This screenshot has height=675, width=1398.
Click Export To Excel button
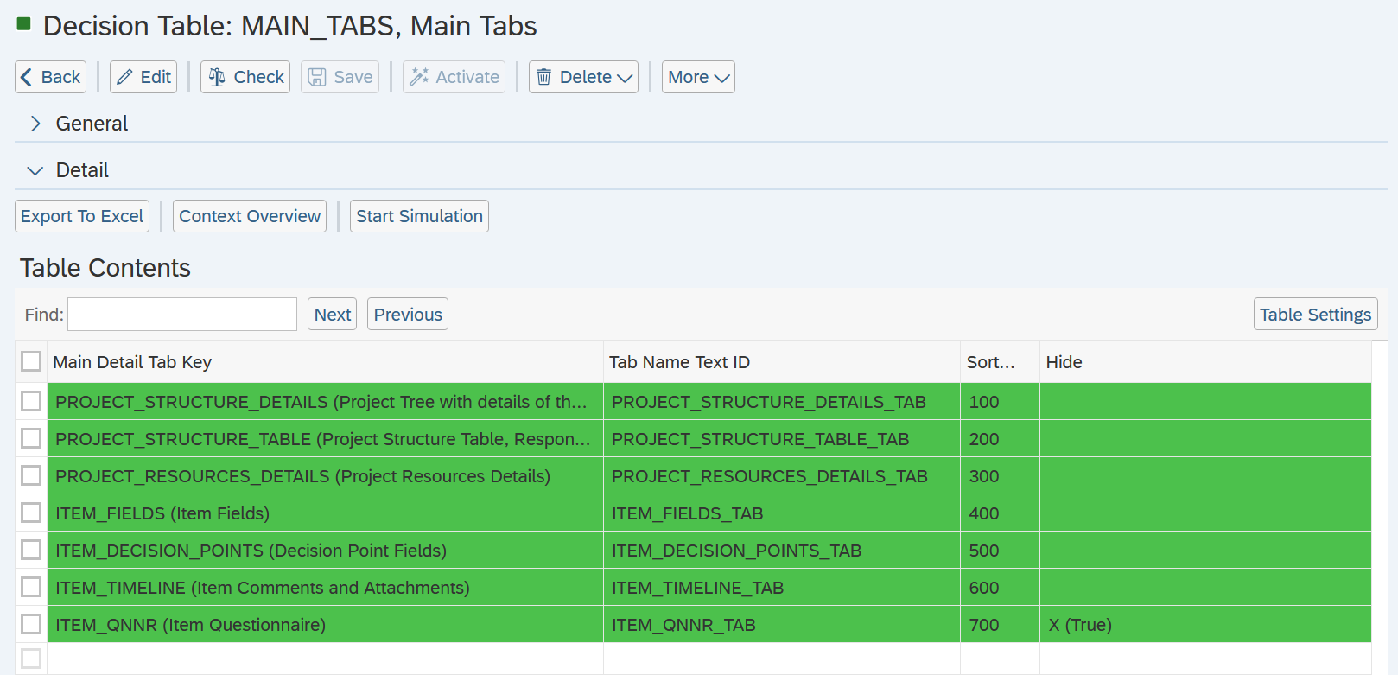82,216
